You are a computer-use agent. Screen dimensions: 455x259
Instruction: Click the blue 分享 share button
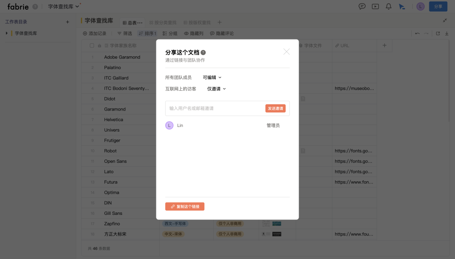438,6
